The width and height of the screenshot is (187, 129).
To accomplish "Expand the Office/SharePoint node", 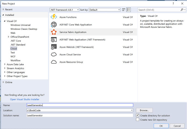I will click(x=9, y=37).
